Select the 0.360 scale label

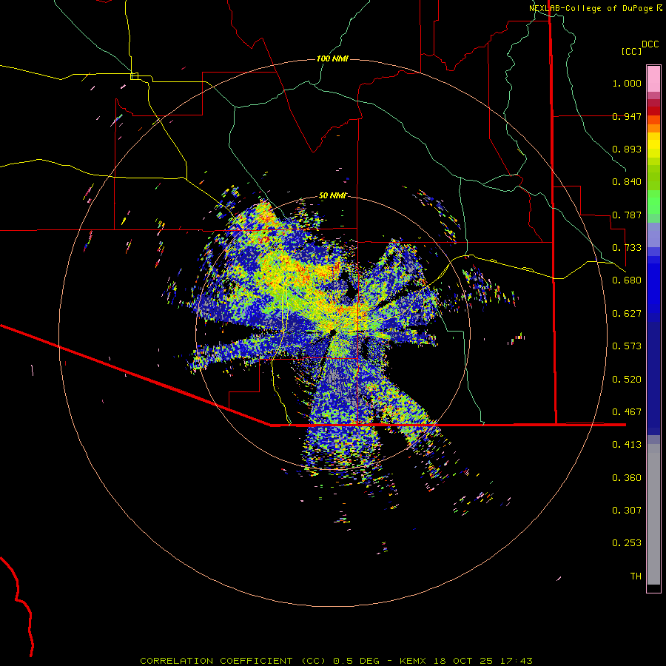click(x=627, y=478)
